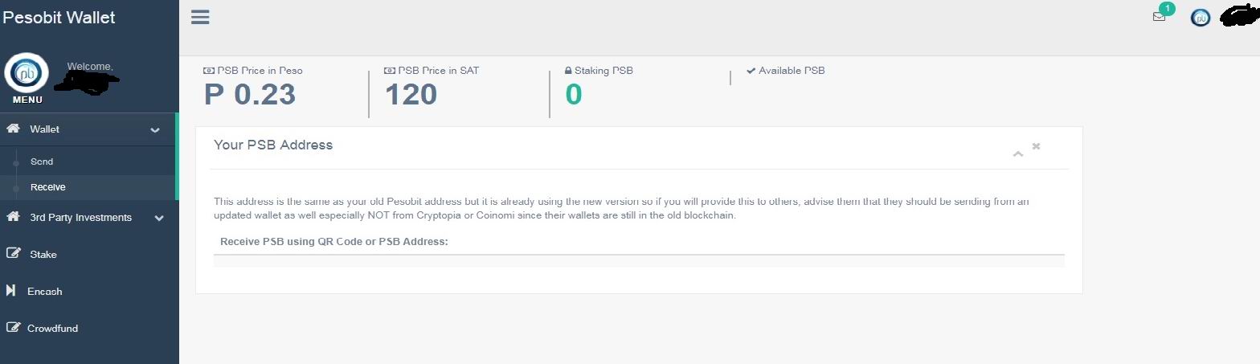Select the Receive submenu item
The height and width of the screenshot is (364, 1260).
pos(48,187)
